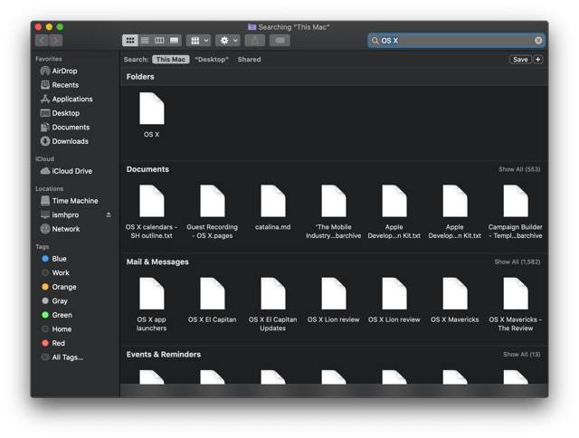This screenshot has height=438, width=579.
Task: Open iCloud Drive in the sidebar
Action: coord(66,171)
